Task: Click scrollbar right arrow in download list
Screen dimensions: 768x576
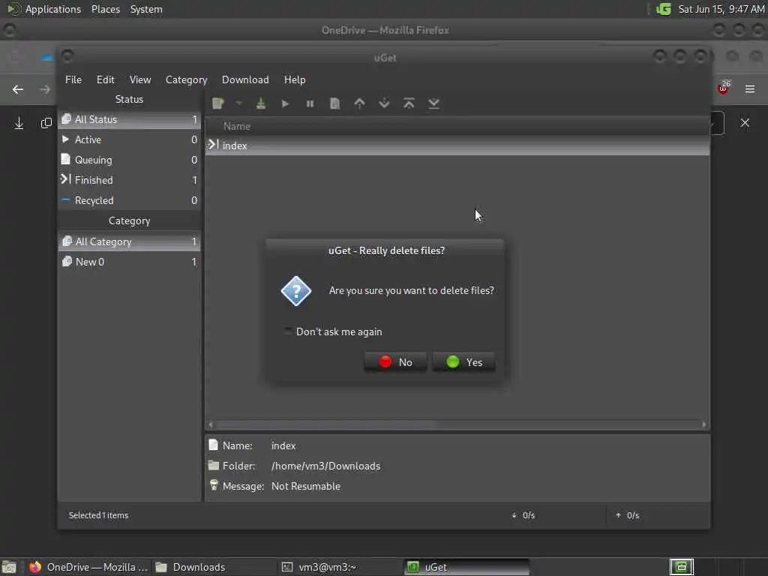Action: [703, 424]
